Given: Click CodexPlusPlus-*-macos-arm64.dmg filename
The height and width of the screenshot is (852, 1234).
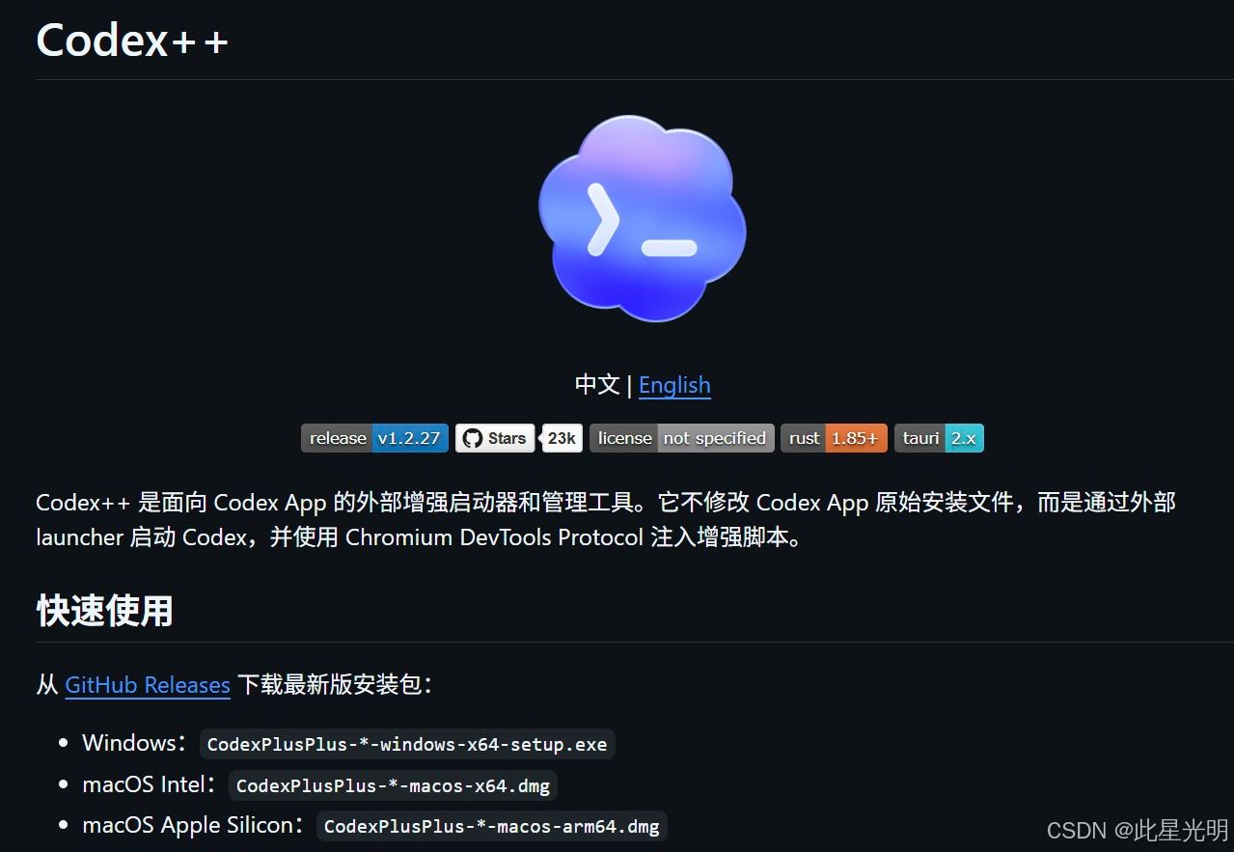Looking at the screenshot, I should click(x=492, y=827).
